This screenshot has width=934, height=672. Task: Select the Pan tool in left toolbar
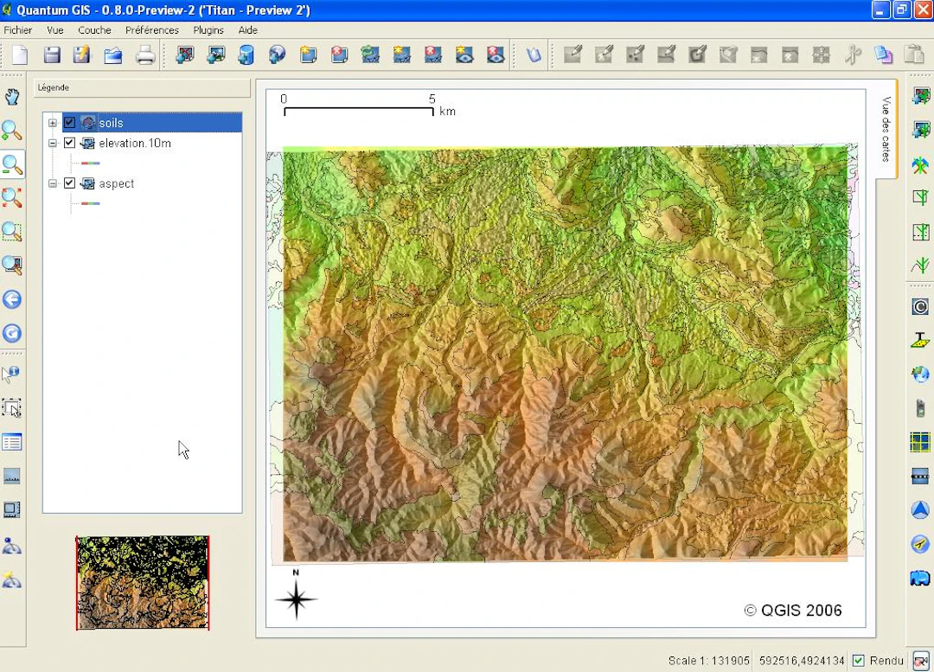coord(12,97)
